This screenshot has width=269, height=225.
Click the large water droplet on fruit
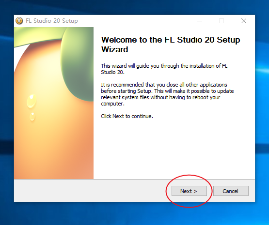click(x=32, y=101)
